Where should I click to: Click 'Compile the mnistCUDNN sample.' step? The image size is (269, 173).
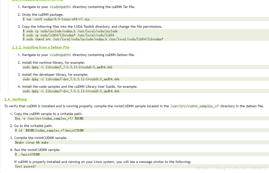pos(41,138)
